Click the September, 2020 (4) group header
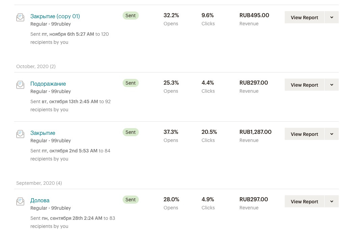Screen dimensions: 357x236 coord(39,183)
